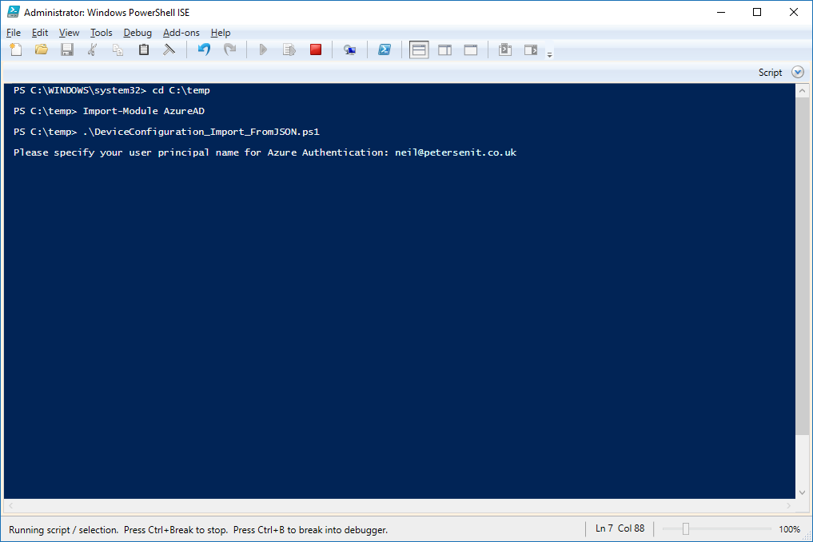This screenshot has width=813, height=542.
Task: Close the PowerShell ISE window
Action: (794, 13)
